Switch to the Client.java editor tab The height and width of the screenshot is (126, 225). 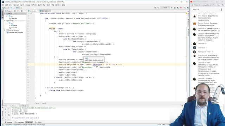[x=45, y=11]
